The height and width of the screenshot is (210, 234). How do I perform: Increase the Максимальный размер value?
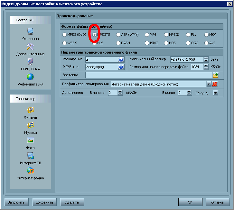pyautogui.click(x=206, y=58)
